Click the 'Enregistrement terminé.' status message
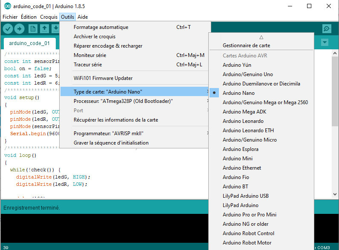339x250 pixels. pyautogui.click(x=32, y=207)
